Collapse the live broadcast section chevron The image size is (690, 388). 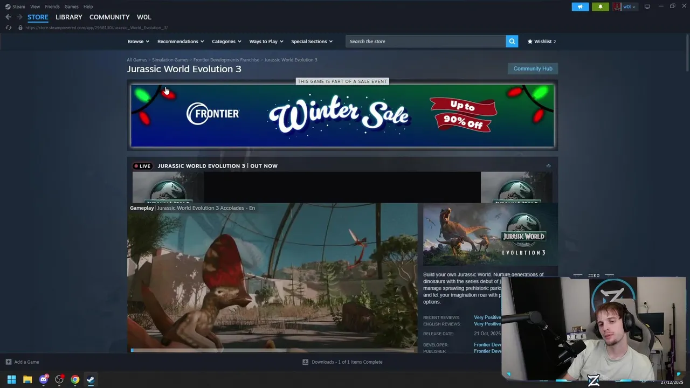(x=548, y=166)
